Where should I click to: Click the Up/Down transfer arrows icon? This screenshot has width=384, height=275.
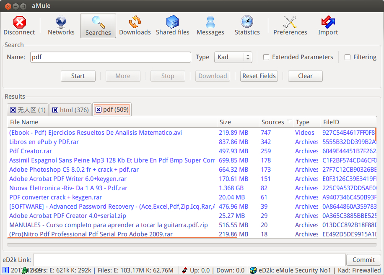(x=184, y=270)
